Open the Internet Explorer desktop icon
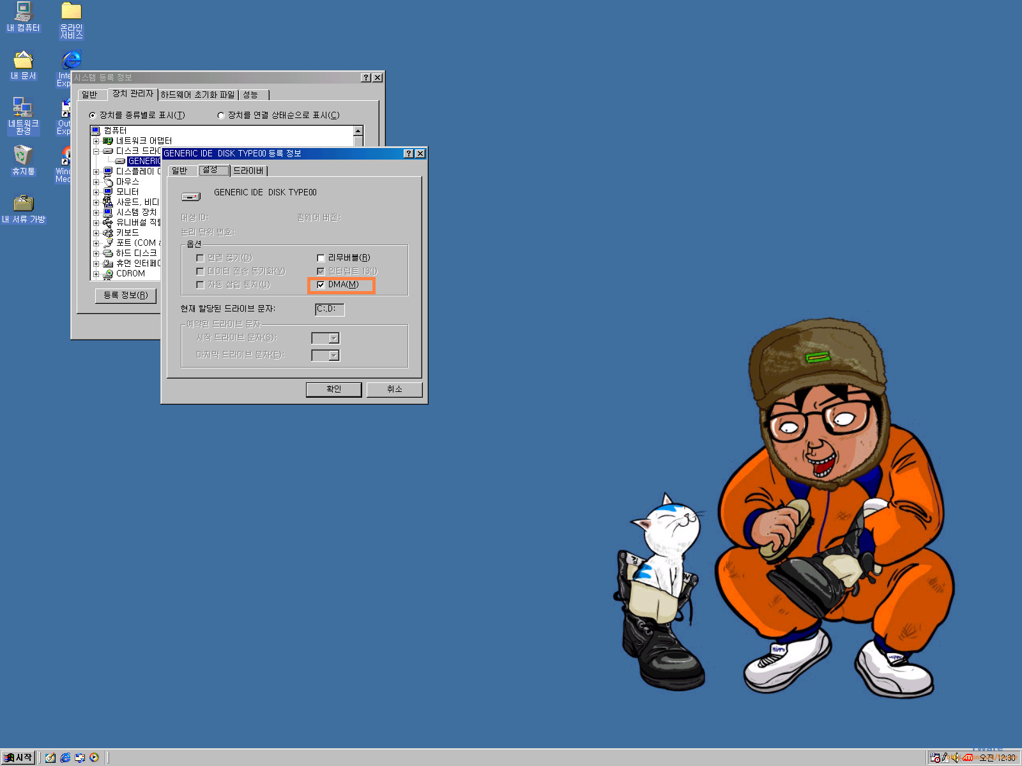 point(71,61)
